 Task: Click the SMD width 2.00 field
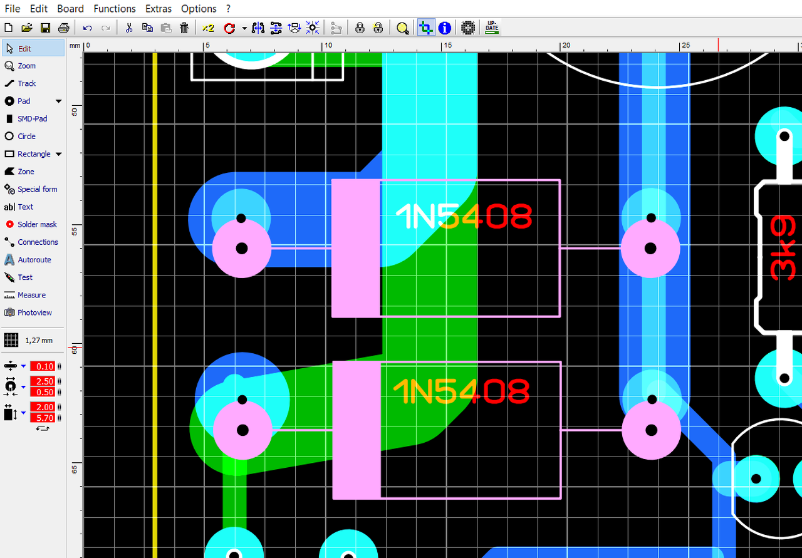(x=43, y=407)
